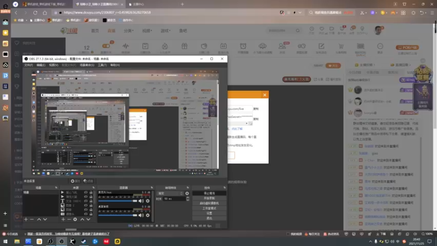
Task: Go to the browser home page icon
Action: (x=45, y=13)
